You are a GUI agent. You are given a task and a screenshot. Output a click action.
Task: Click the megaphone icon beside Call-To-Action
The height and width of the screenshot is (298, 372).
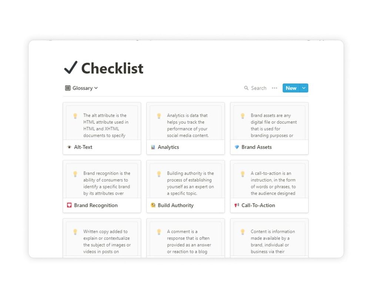point(237,205)
